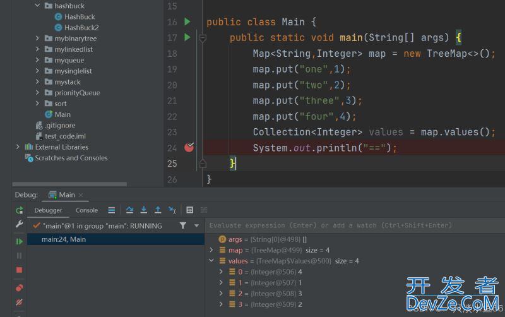Click the Evaluate Expression calculator icon
The image size is (505, 317).
pyautogui.click(x=190, y=210)
